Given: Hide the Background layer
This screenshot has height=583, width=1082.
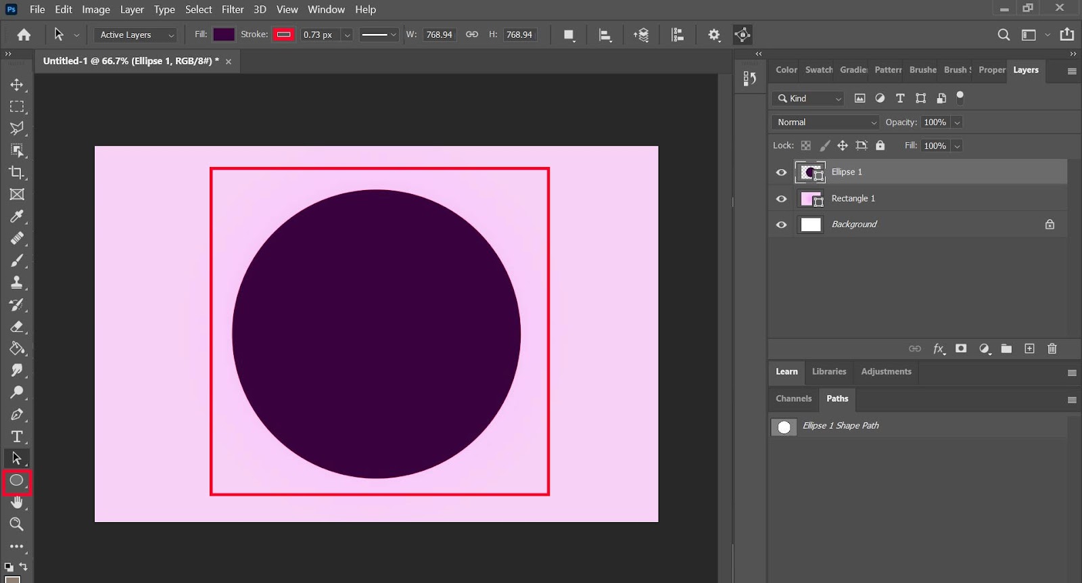Looking at the screenshot, I should point(781,225).
